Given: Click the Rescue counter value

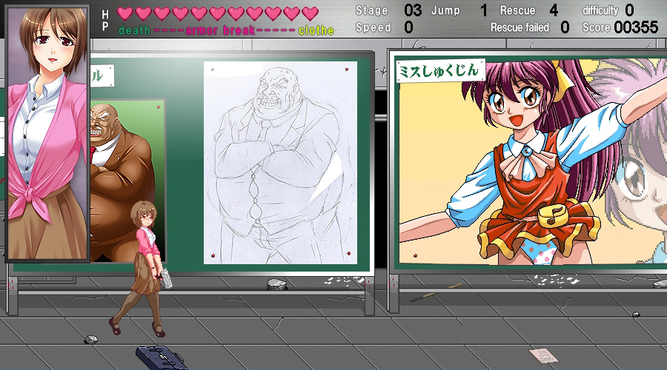Looking at the screenshot, I should coord(554,10).
